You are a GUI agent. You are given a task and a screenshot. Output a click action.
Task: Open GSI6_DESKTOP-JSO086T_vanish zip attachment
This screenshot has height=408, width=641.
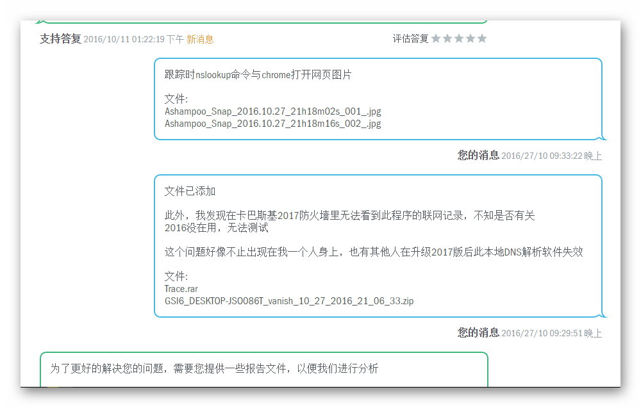289,301
